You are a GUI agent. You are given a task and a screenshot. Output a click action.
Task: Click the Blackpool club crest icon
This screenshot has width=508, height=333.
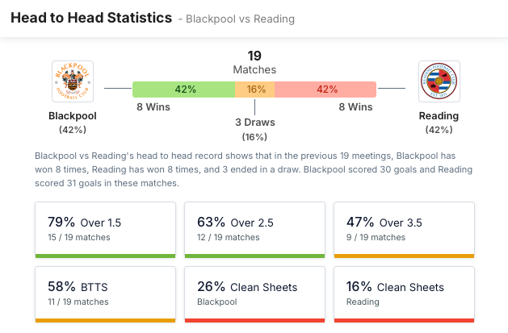(72, 81)
